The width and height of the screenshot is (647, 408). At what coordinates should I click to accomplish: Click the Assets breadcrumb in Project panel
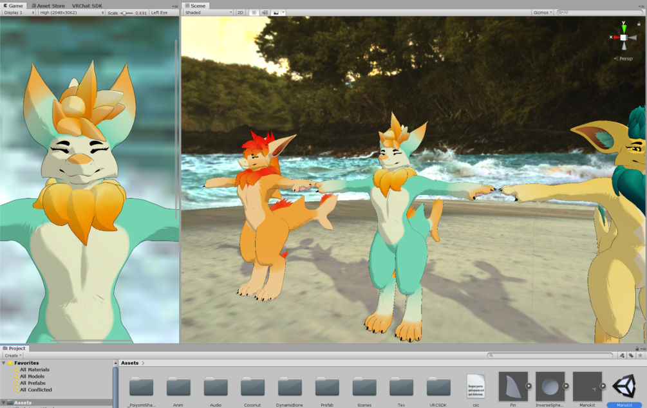[129, 363]
